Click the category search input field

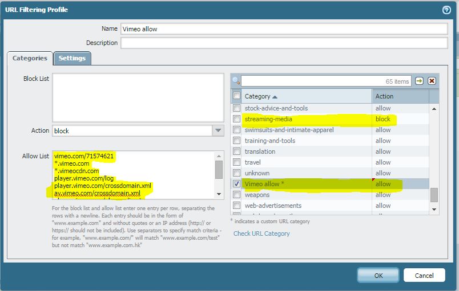326,81
